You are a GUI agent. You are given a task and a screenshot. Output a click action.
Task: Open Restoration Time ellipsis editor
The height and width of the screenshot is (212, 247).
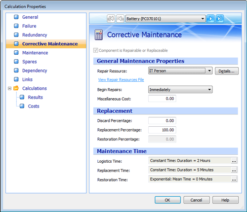coord(234,179)
